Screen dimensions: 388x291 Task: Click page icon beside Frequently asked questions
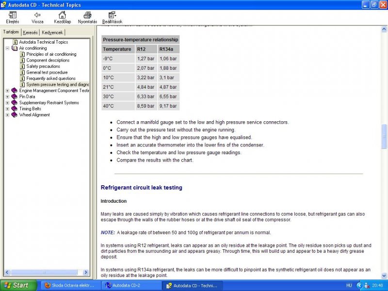[x=22, y=78]
